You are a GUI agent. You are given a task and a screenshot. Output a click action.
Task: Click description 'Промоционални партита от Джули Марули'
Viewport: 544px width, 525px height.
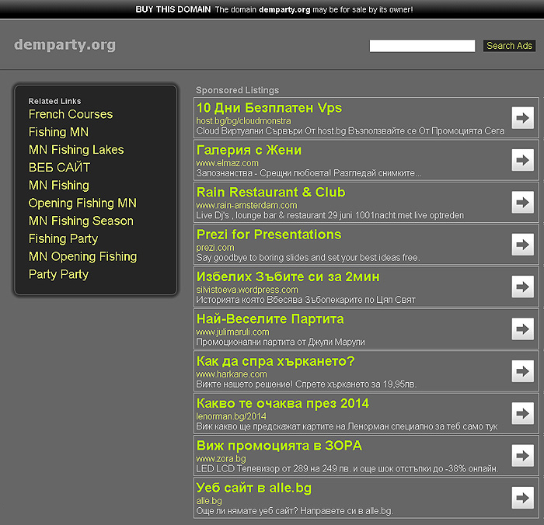pyautogui.click(x=281, y=342)
